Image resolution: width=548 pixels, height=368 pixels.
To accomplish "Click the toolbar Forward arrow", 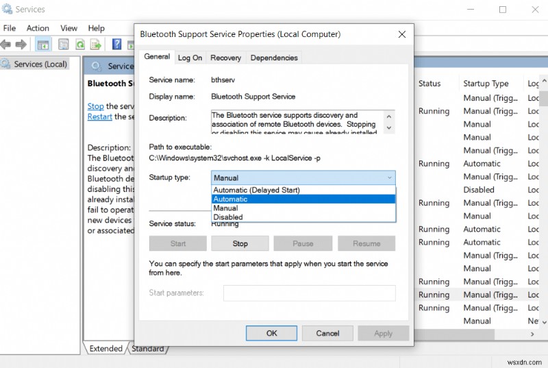I will click(x=21, y=45).
